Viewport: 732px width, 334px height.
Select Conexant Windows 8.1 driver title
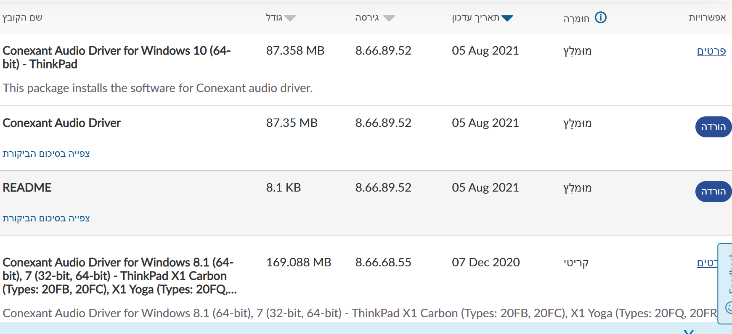coord(119,276)
